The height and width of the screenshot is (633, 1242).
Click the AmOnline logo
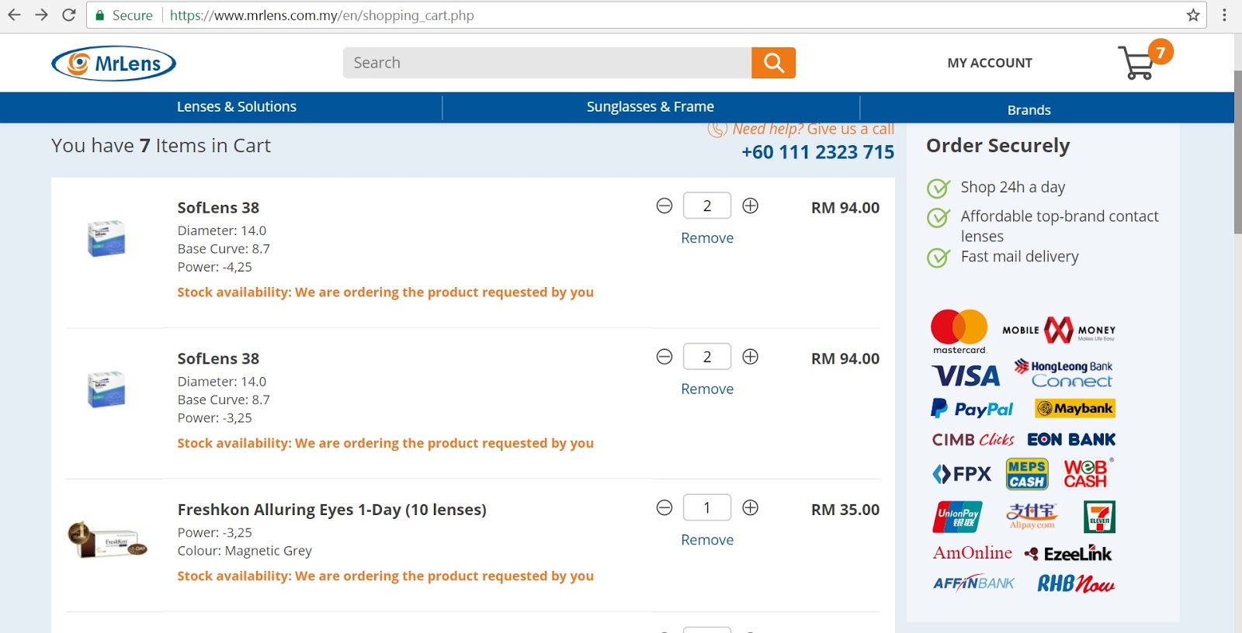(x=972, y=553)
